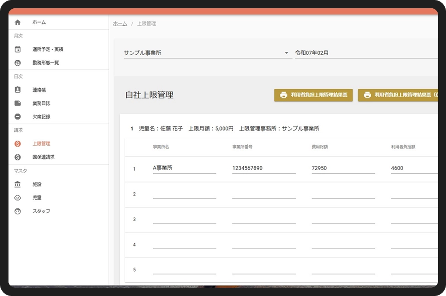Click the second 利用者負担上限管理結果票 button
Image resolution: width=446 pixels, height=296 pixels.
click(x=398, y=95)
